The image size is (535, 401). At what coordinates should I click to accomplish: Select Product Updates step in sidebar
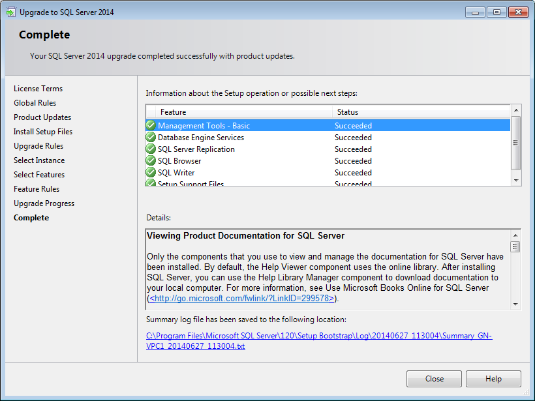click(x=42, y=117)
